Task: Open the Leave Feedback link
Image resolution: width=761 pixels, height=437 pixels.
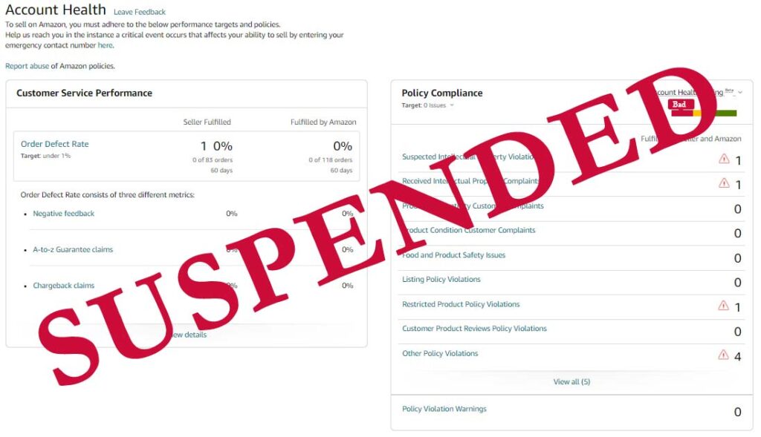Action: click(140, 12)
